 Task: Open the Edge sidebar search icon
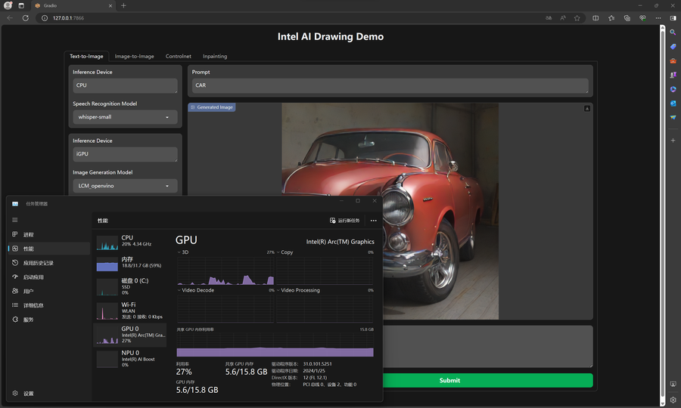pos(673,32)
